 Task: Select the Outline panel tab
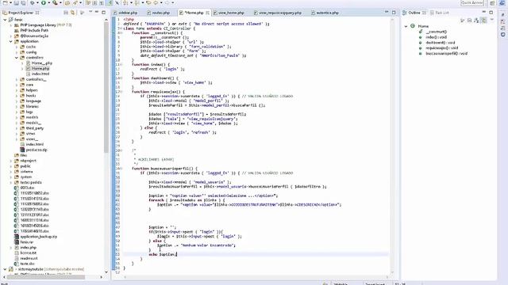coord(414,13)
